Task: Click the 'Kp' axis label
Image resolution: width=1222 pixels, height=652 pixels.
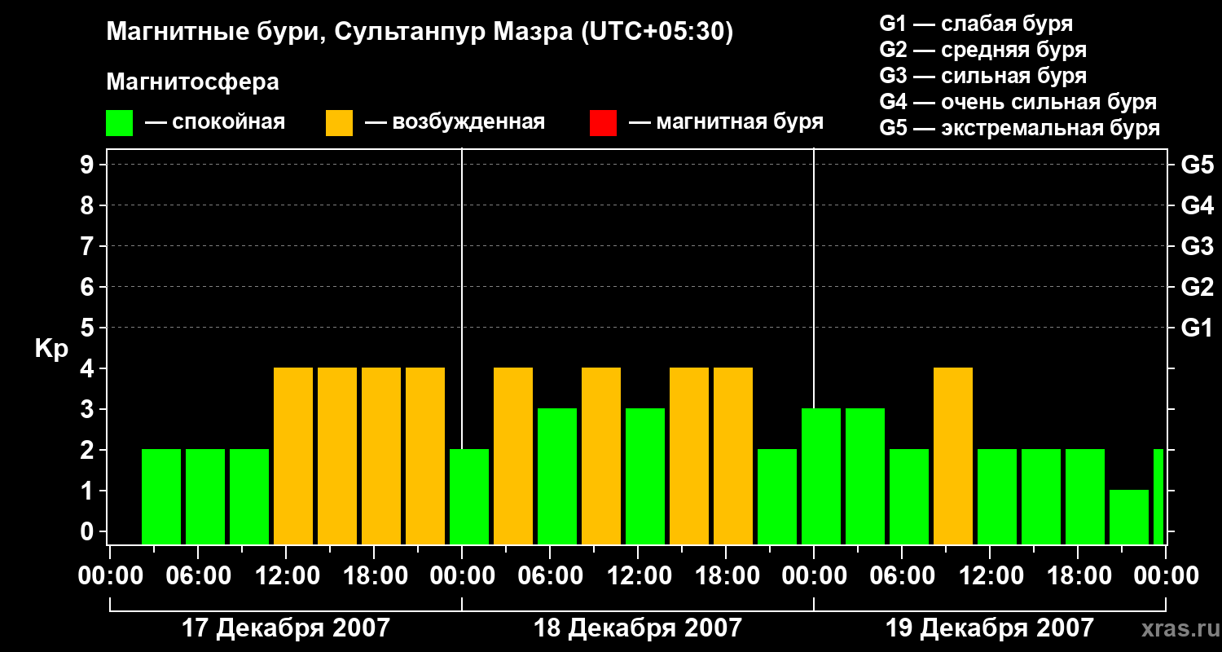Action: click(x=51, y=349)
